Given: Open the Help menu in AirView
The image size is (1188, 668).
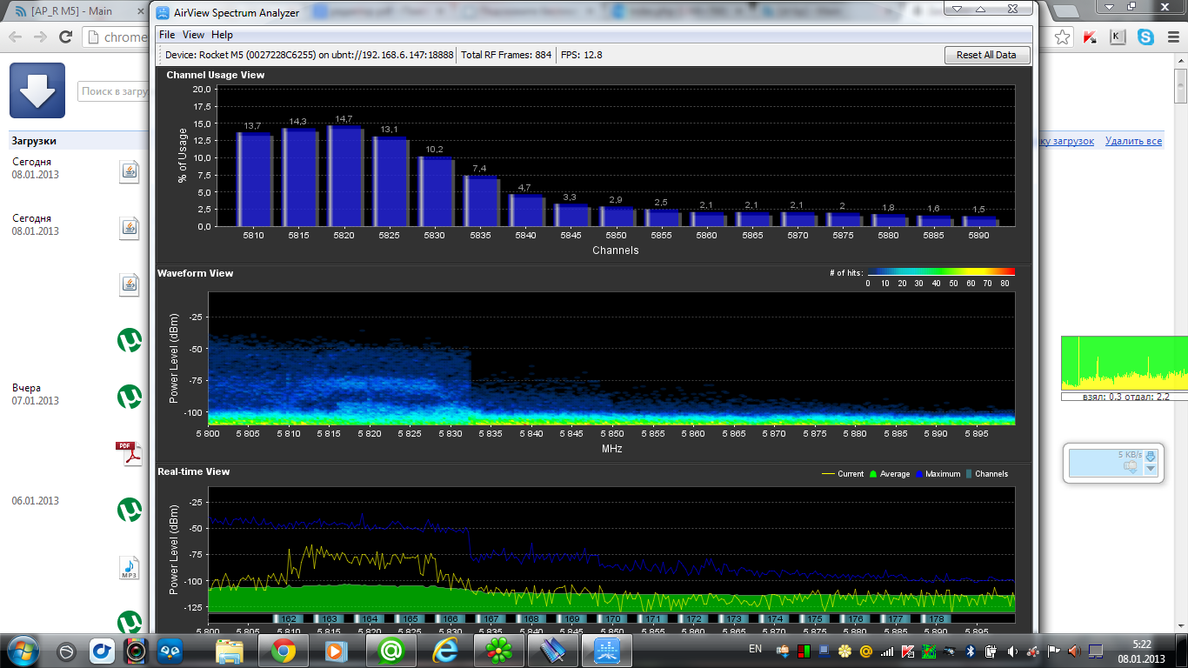Looking at the screenshot, I should 222,35.
